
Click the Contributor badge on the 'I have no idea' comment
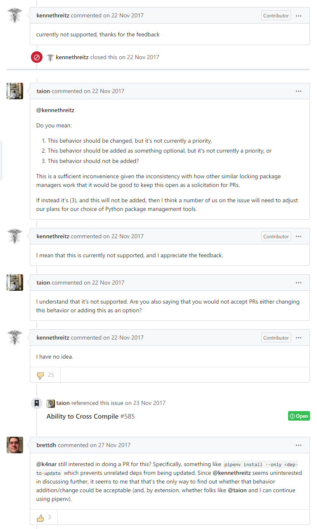[x=276, y=338]
